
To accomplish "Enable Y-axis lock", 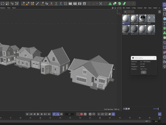I will tap(56, 3).
